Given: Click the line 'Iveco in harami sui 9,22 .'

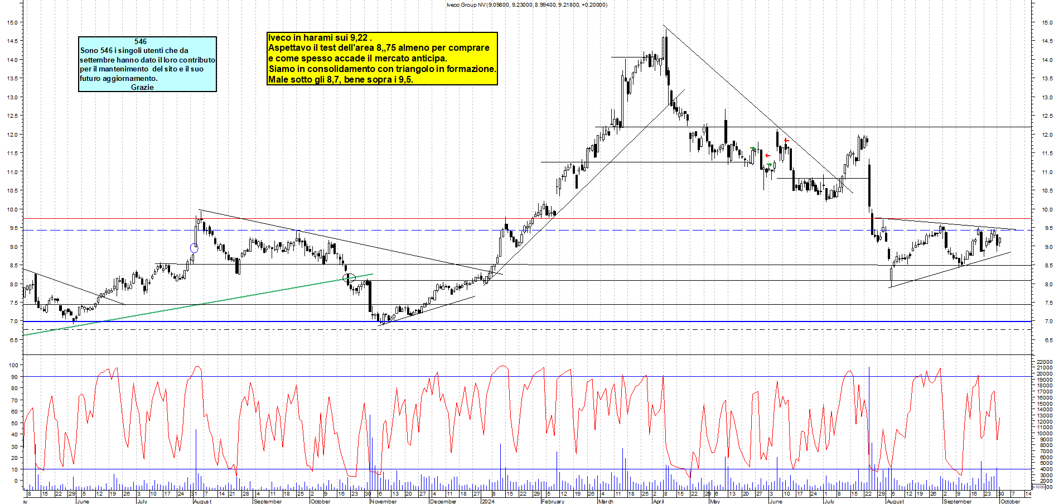Looking at the screenshot, I should [x=320, y=37].
